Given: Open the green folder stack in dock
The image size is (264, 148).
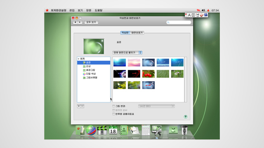Looking at the screenshot, I should click(173, 130).
